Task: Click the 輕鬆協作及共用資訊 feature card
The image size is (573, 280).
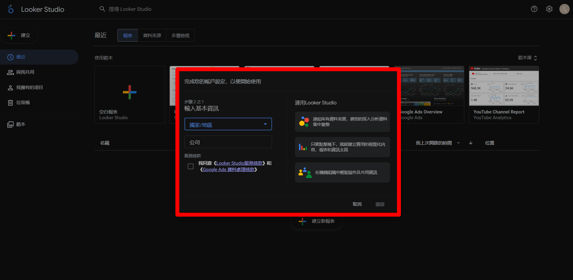Action: pyautogui.click(x=342, y=173)
